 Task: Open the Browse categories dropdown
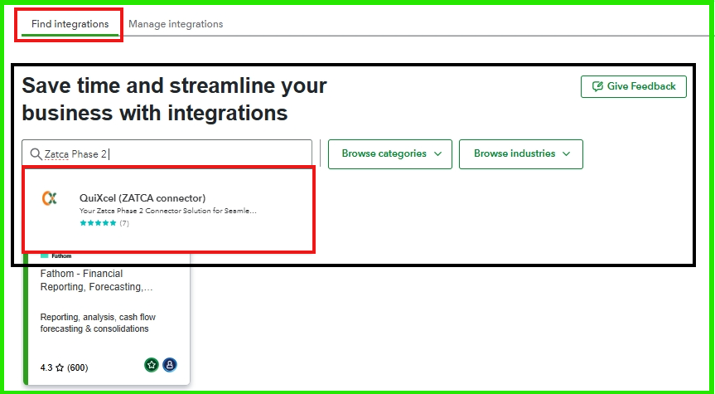390,153
